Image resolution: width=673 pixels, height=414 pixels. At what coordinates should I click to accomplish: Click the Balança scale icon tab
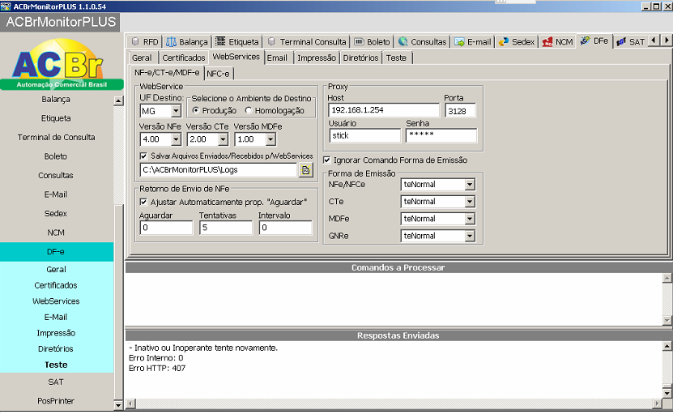point(171,41)
